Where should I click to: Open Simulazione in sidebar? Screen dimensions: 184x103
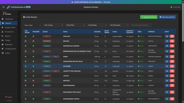9,32
